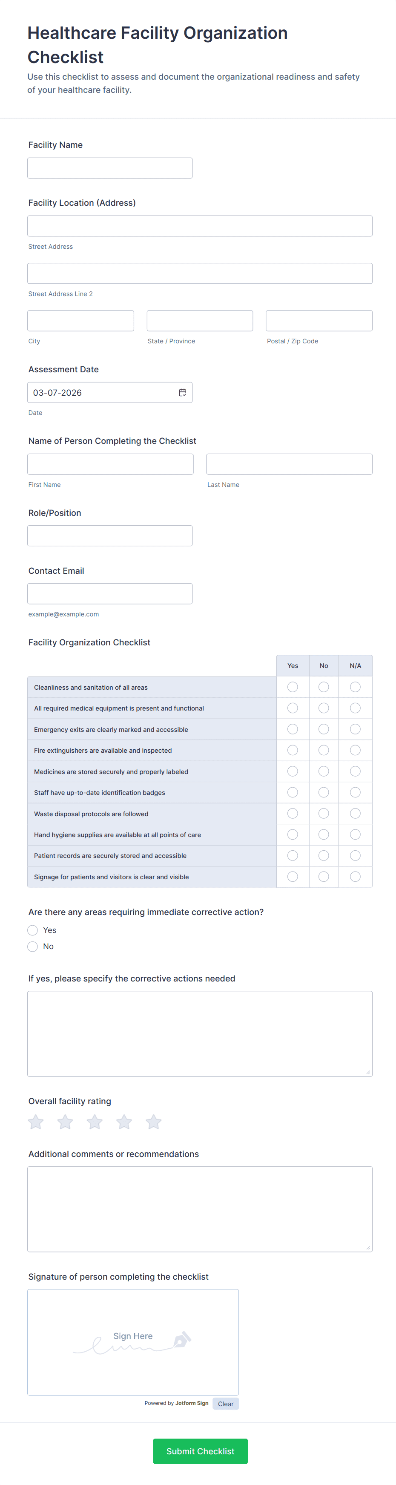396x1485 pixels.
Task: Click the corrective actions text area
Action: coord(199,1033)
